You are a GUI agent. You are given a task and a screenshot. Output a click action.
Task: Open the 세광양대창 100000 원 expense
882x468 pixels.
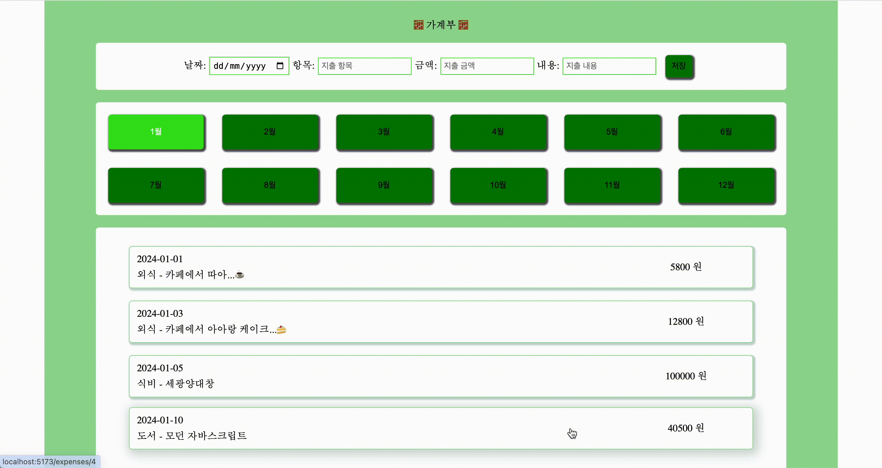click(x=441, y=376)
